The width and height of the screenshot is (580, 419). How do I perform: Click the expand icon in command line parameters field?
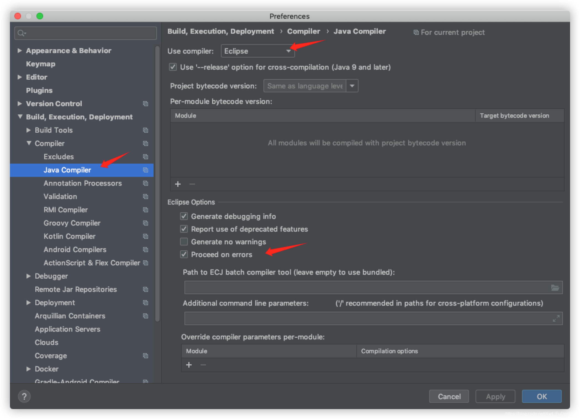pos(556,319)
